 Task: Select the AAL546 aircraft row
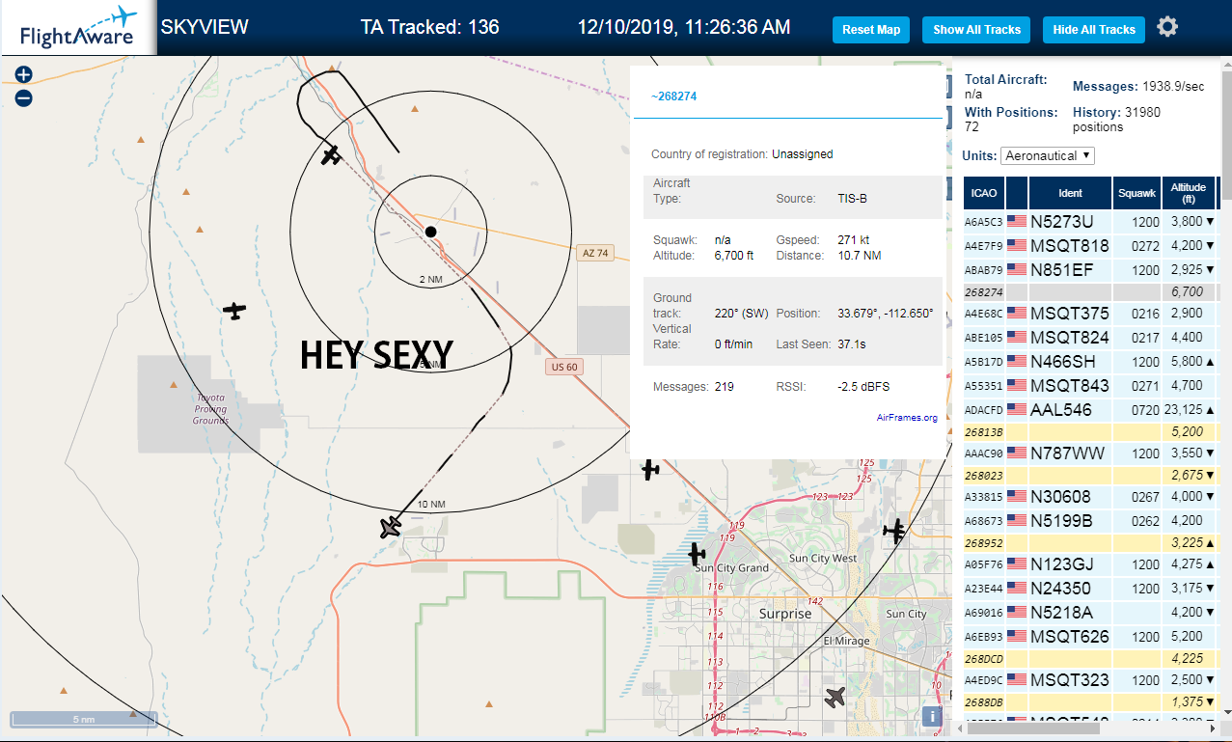tap(1090, 409)
